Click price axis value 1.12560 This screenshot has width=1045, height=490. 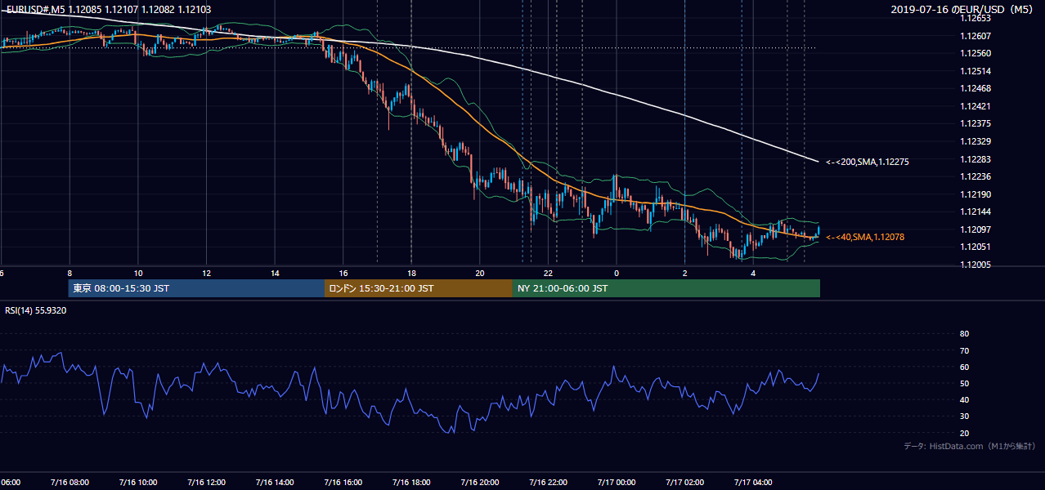[x=975, y=53]
